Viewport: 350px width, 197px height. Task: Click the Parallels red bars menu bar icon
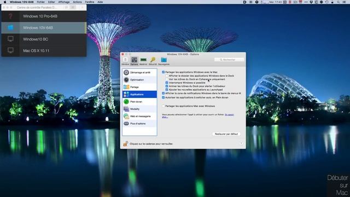point(290,2)
